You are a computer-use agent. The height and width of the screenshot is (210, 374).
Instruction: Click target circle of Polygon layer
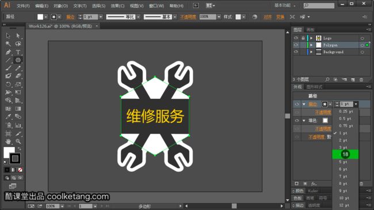[362, 45]
